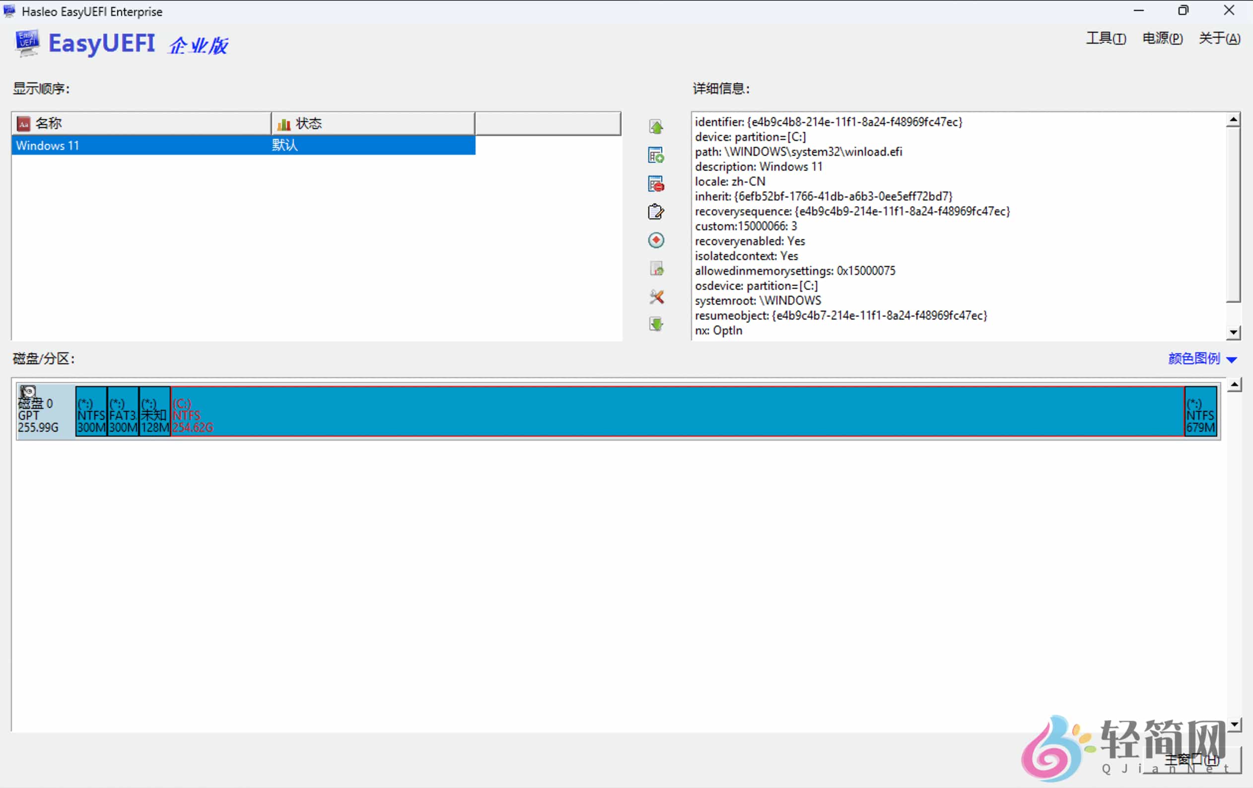Click the systemroot: \WINDOWS line
The image size is (1253, 788).
758,301
